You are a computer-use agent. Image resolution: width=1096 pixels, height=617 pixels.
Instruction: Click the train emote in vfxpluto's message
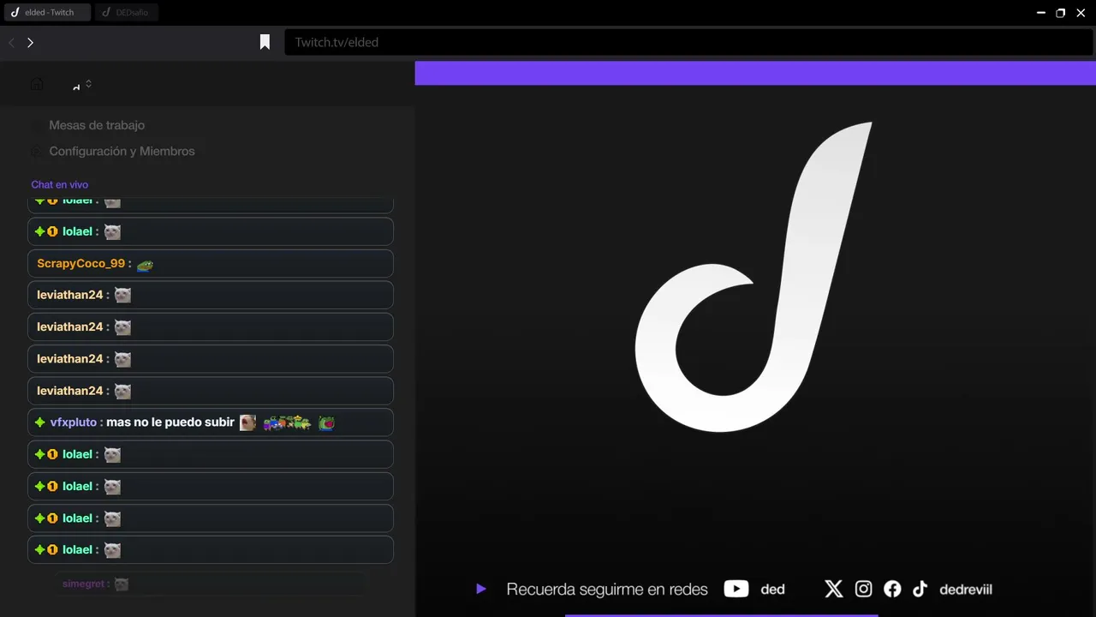(287, 422)
